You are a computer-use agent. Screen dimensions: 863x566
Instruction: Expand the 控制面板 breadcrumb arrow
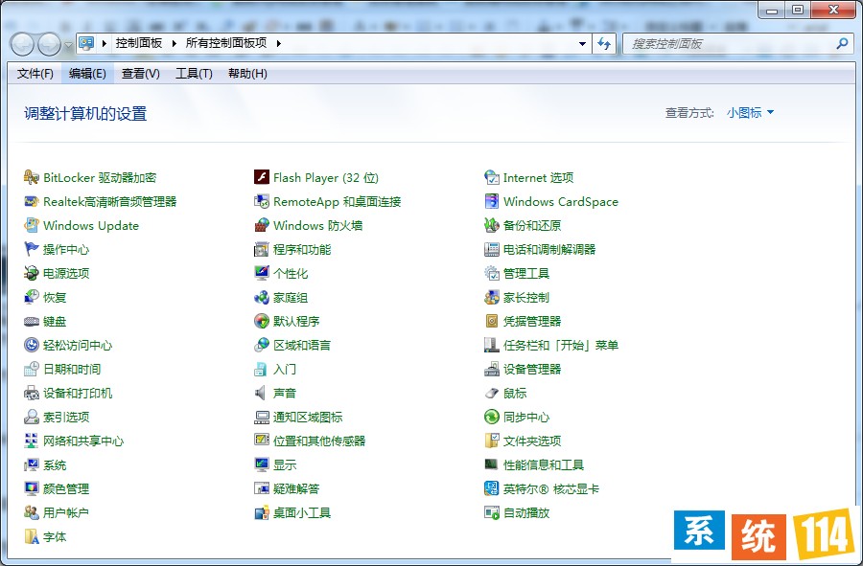click(x=175, y=43)
